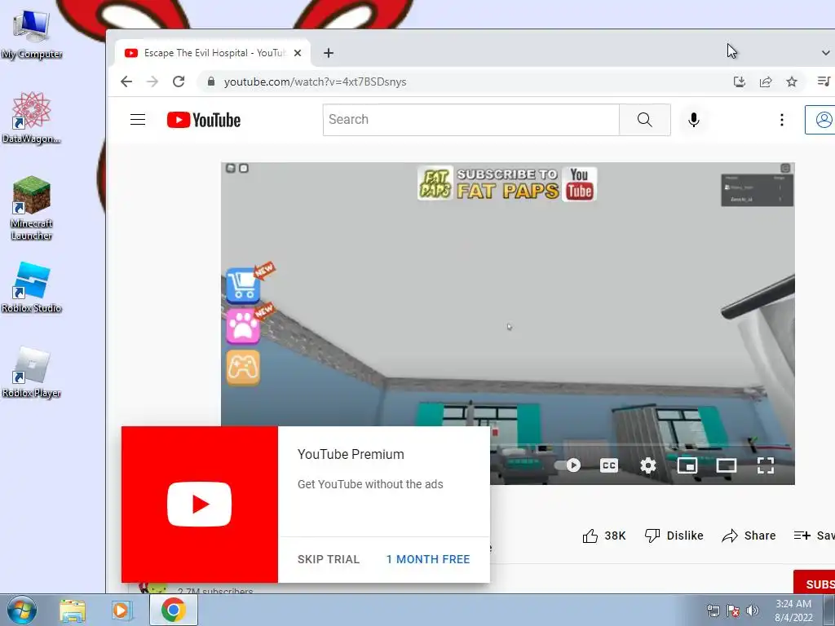Click the Chrome back arrow

click(126, 82)
